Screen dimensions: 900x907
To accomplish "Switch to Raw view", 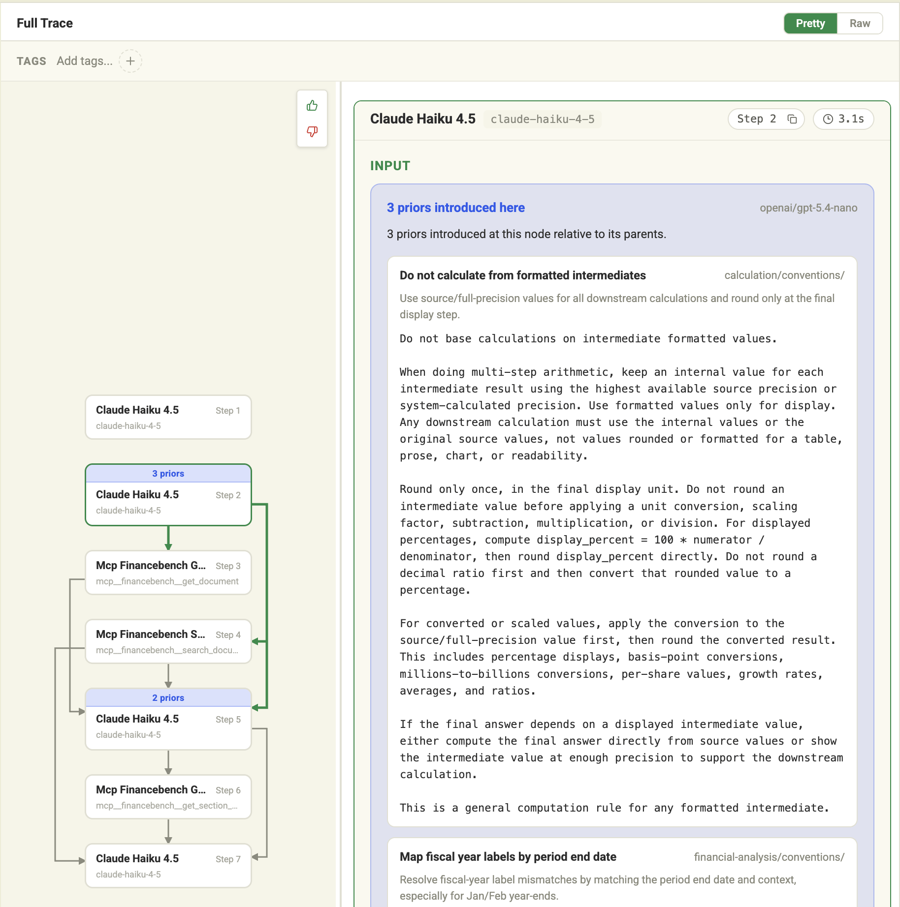I will coord(860,23).
